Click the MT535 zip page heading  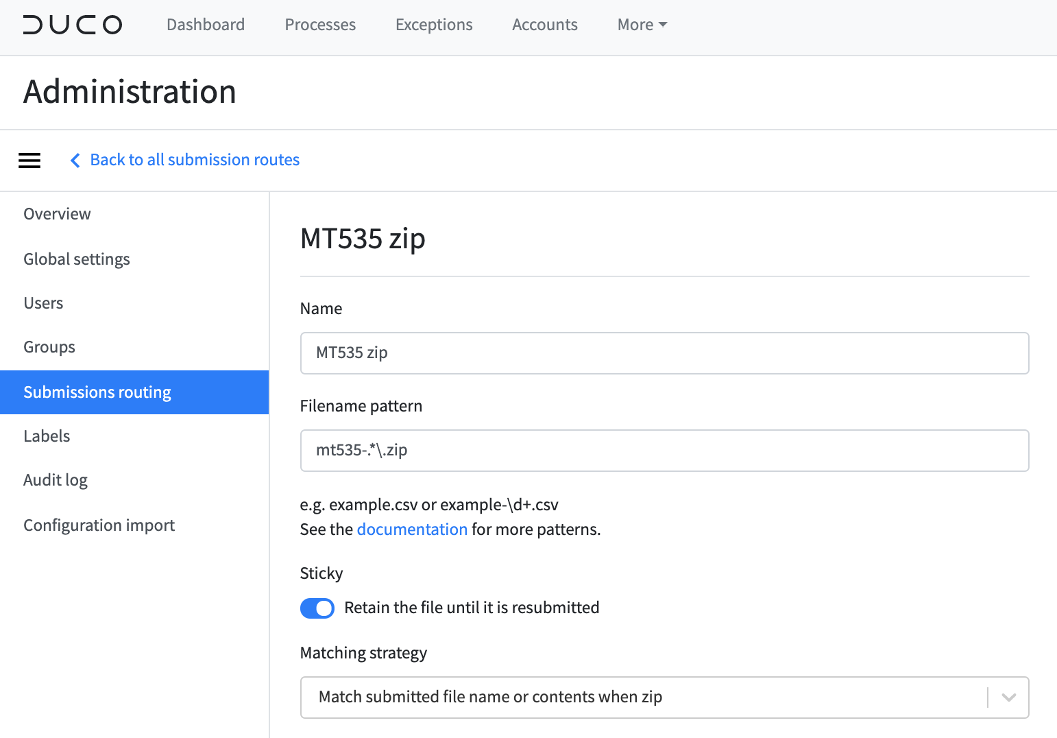click(363, 239)
